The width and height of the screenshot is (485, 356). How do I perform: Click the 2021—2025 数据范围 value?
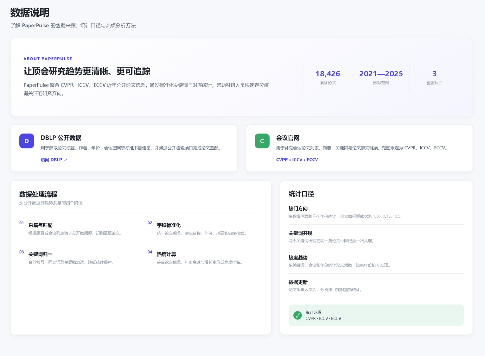[381, 74]
